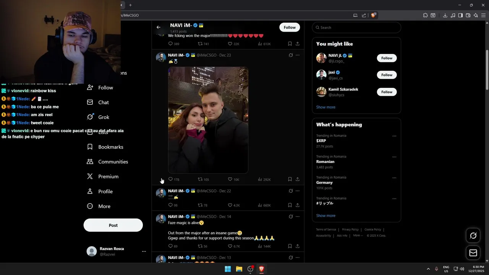Bookmark the major win post
489x275 pixels.
click(x=290, y=44)
